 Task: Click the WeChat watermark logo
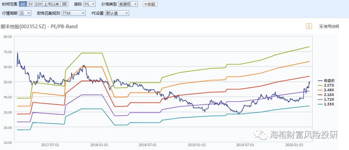pos(261,135)
